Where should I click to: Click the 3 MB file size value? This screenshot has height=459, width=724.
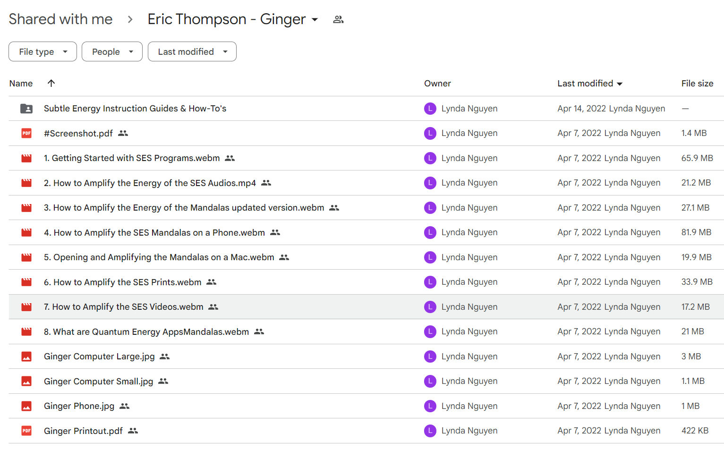point(691,357)
